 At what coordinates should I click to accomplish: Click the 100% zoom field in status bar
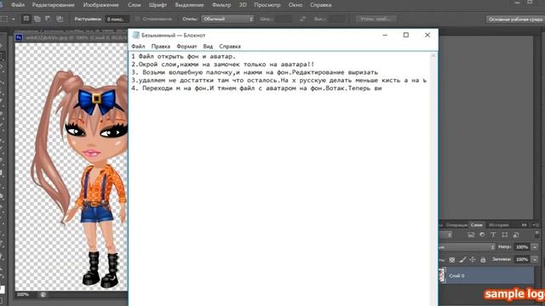(23, 295)
